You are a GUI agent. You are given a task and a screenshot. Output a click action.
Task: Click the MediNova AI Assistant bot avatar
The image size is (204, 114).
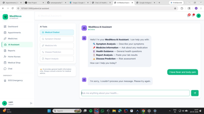[84, 28]
